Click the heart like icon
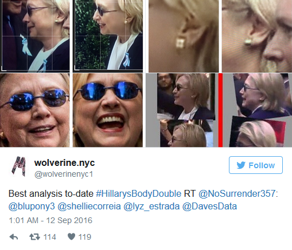This screenshot has height=250, width=292. pyautogui.click(x=71, y=237)
